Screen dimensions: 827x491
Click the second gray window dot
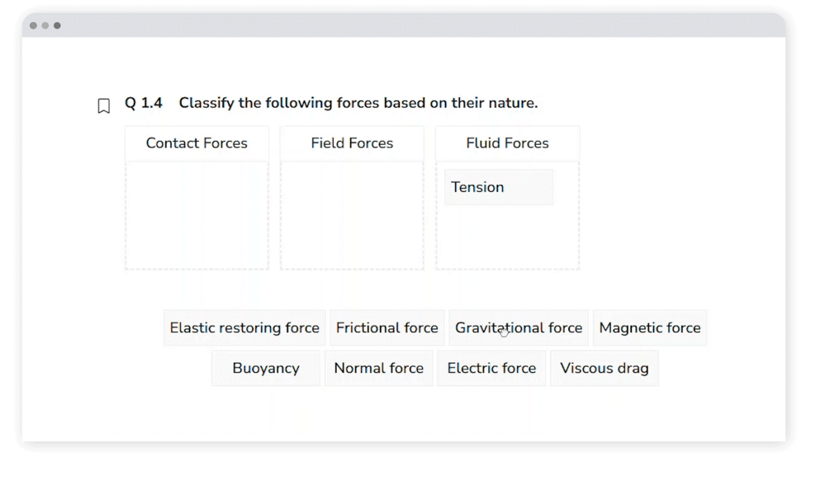click(45, 26)
